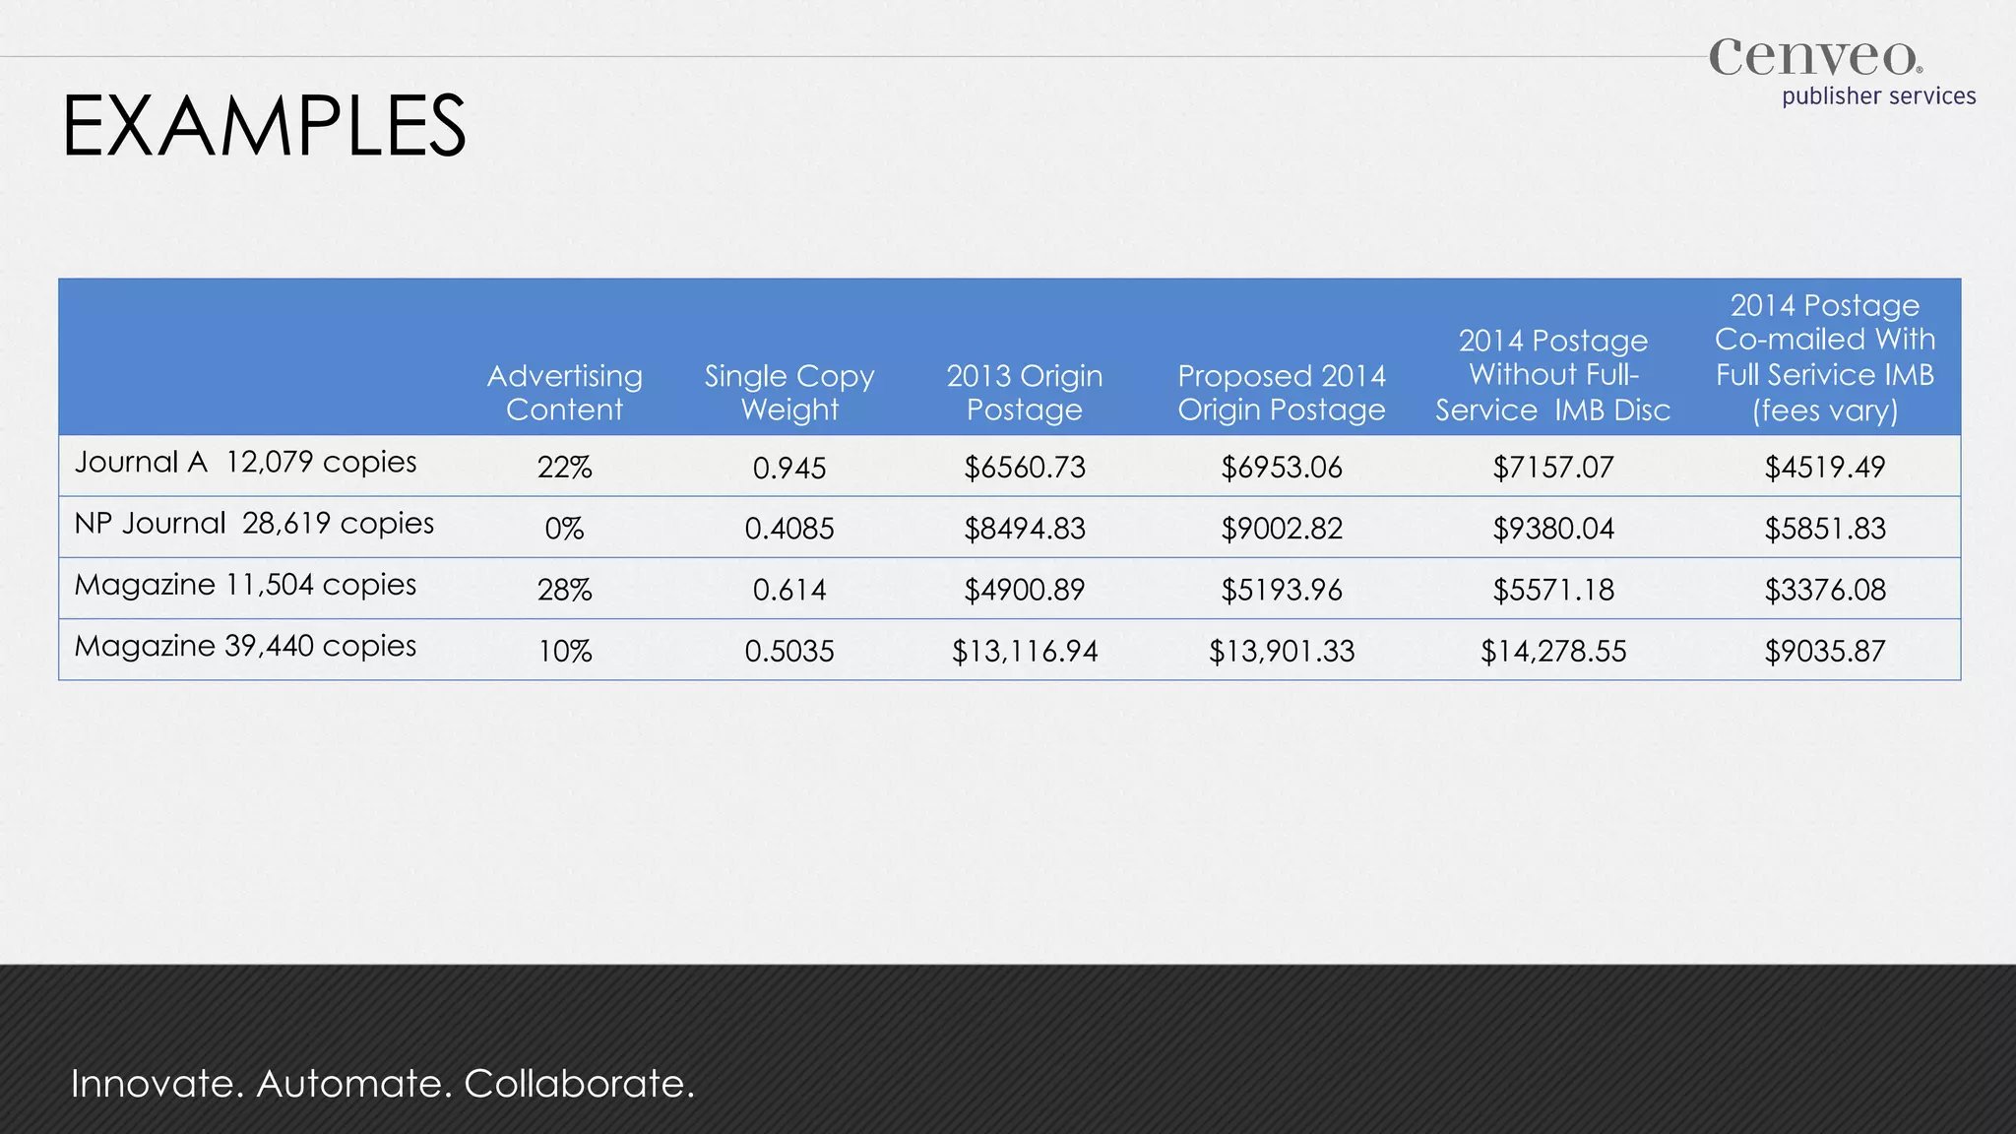Click the EXAMPLES slide title
Image resolution: width=2016 pixels, height=1134 pixels.
click(264, 126)
